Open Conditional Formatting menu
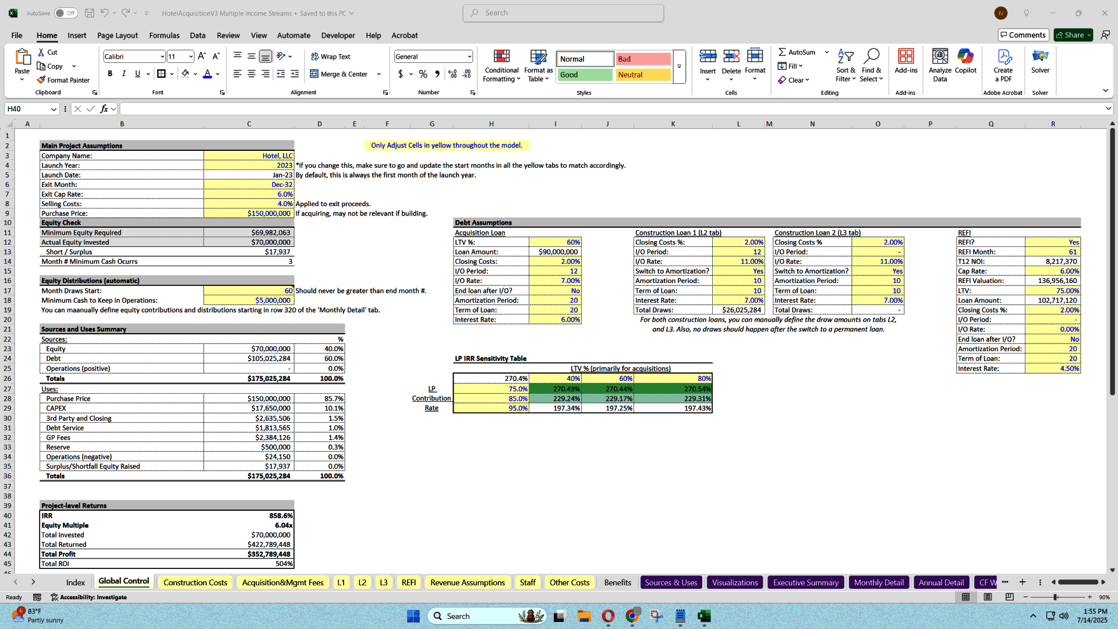 (x=501, y=65)
